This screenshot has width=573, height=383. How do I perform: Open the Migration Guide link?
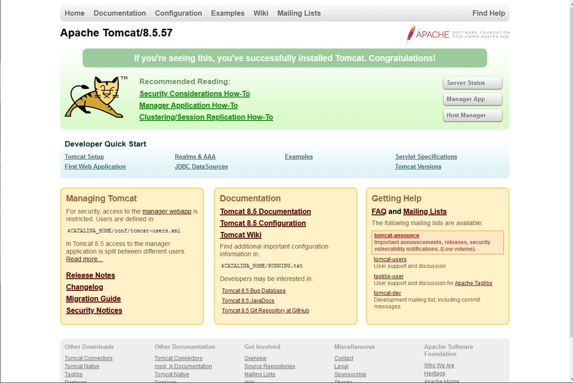click(x=93, y=298)
